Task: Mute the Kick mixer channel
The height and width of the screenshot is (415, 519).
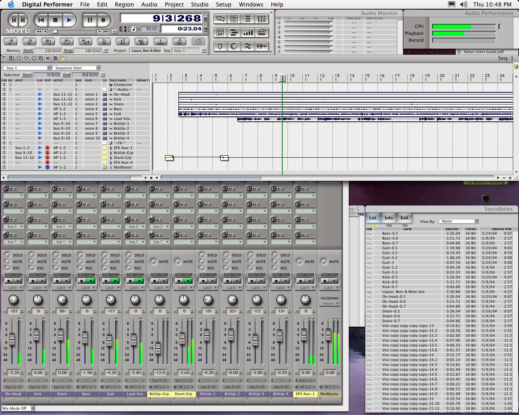Action: click(x=31, y=261)
